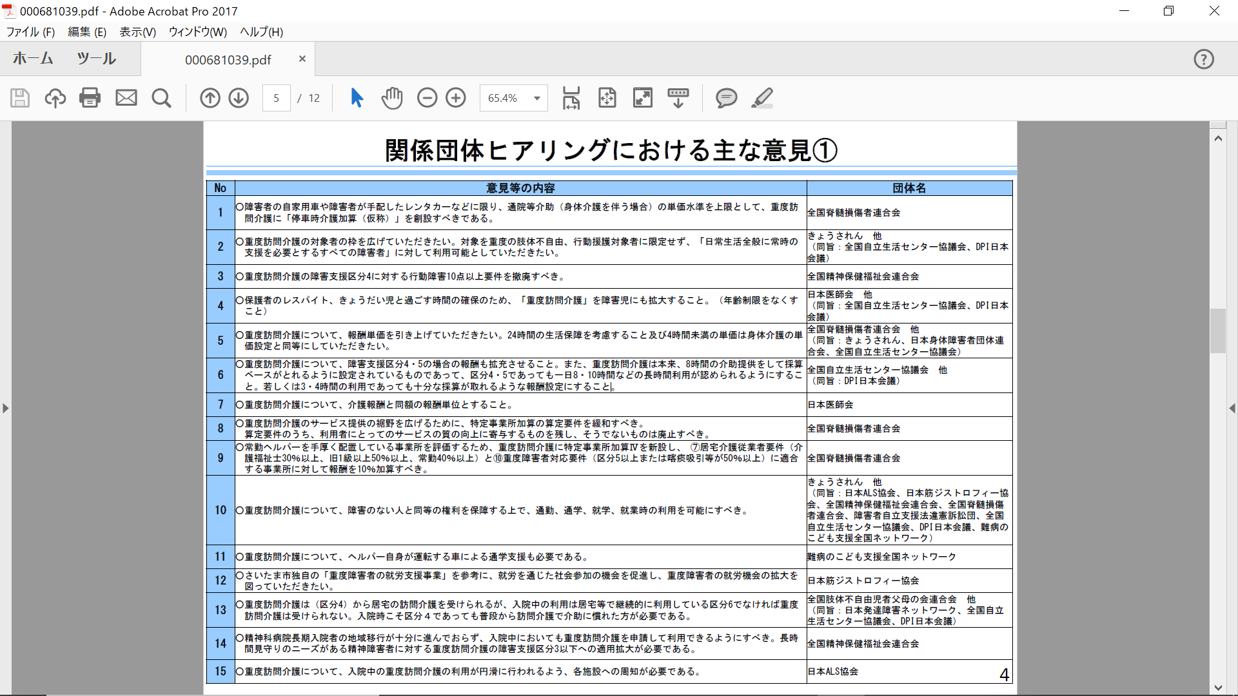The width and height of the screenshot is (1238, 696).
Task: Click the No column header
Action: [x=221, y=188]
